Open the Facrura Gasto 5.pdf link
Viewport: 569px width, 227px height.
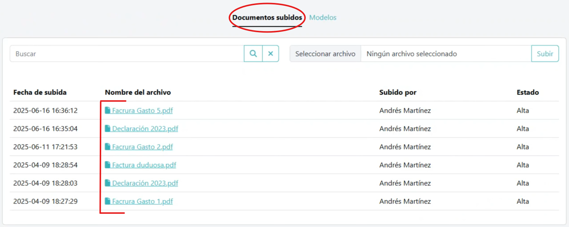142,111
